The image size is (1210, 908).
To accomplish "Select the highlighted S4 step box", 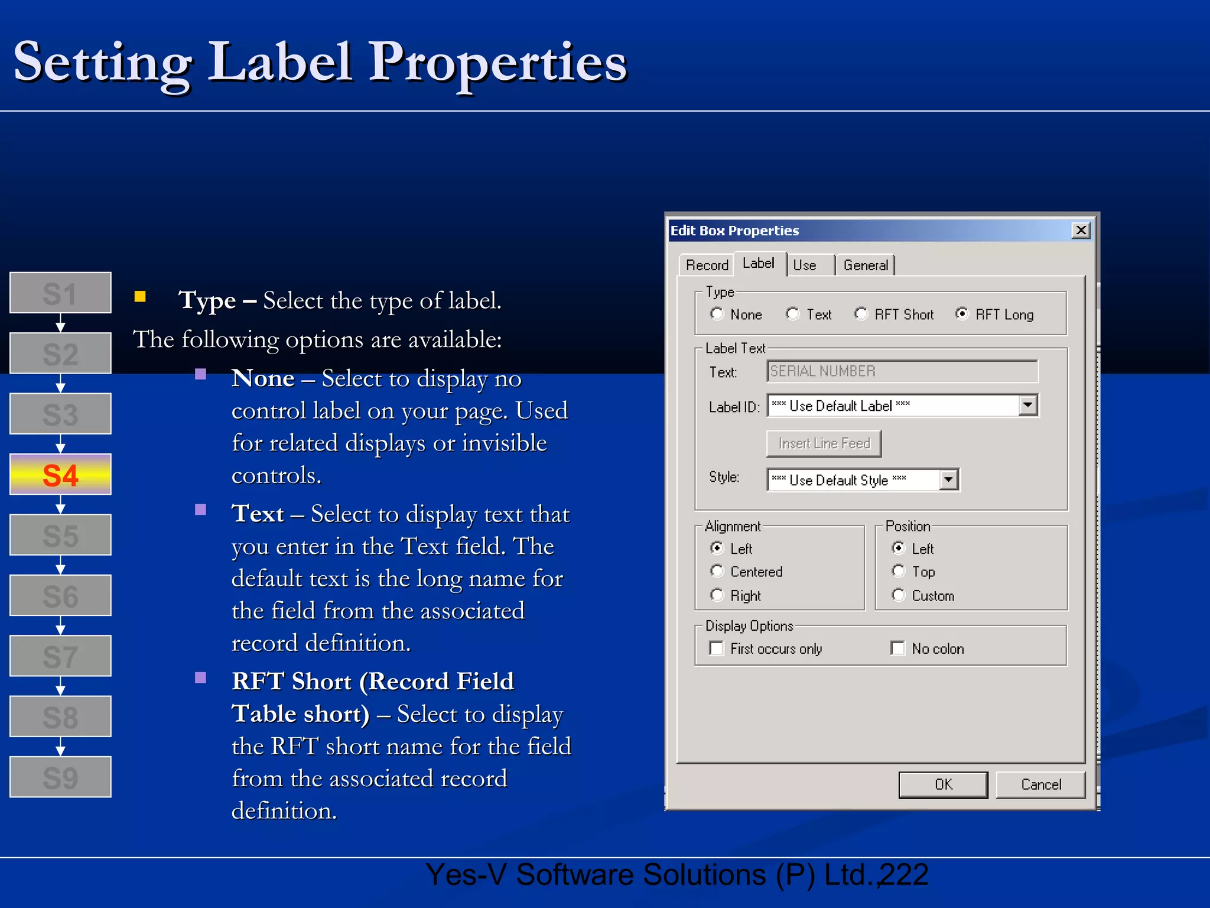I will (60, 474).
